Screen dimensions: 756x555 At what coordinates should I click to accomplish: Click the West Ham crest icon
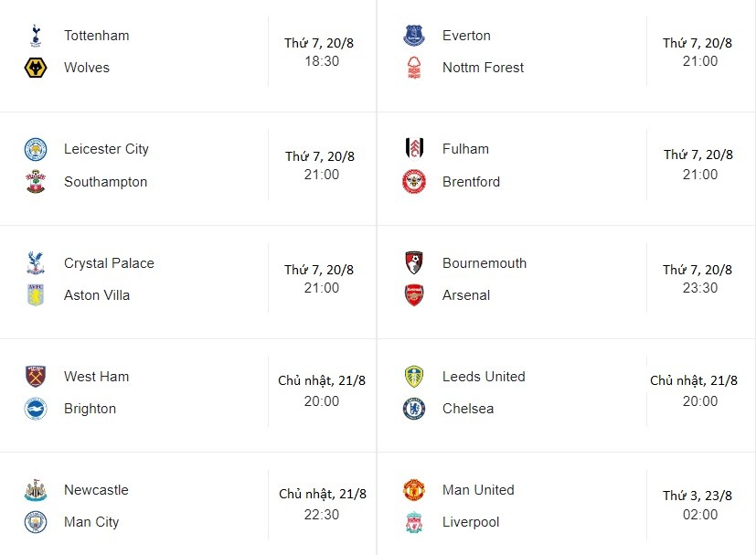(36, 377)
